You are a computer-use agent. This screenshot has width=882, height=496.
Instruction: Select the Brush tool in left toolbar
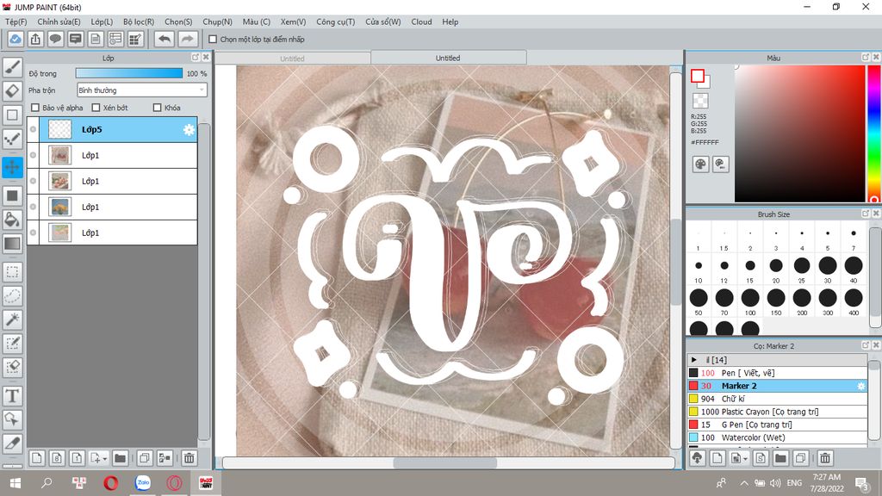(12, 67)
